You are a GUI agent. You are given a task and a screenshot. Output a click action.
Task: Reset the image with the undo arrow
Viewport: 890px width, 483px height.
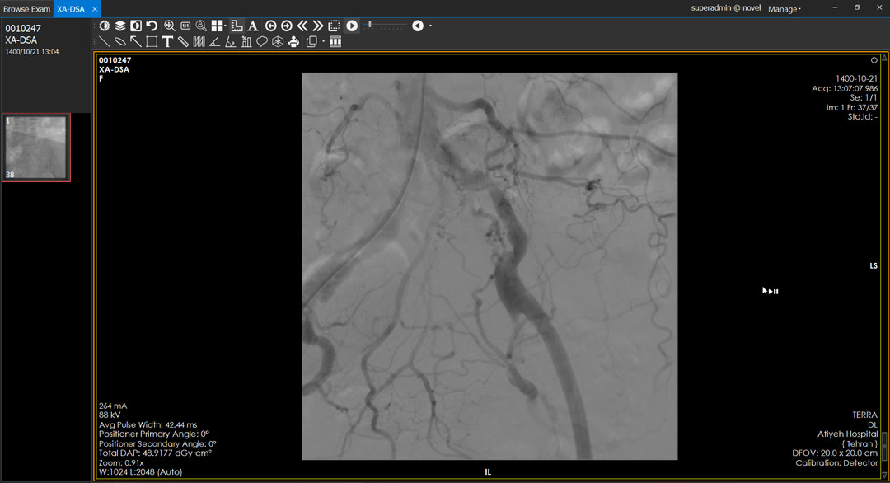[152, 26]
